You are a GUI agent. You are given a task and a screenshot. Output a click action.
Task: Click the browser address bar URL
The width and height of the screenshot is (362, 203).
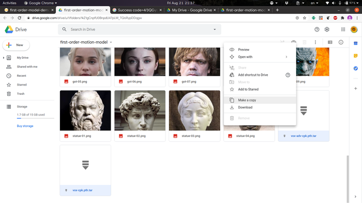87,18
